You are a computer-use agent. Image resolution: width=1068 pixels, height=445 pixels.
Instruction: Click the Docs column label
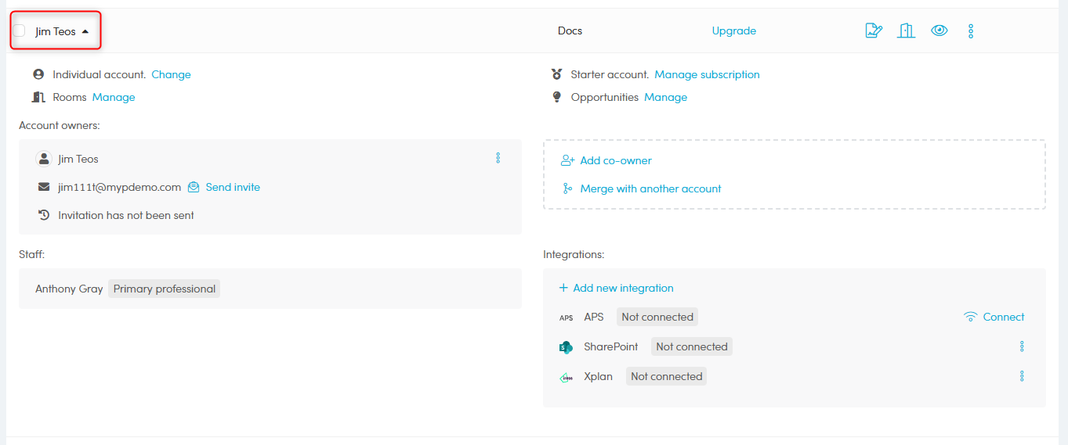pos(570,31)
